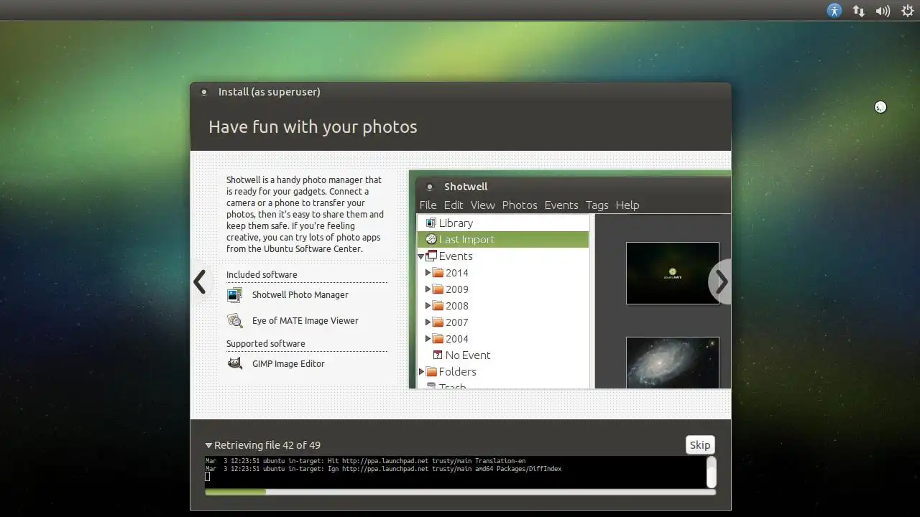Viewport: 920px width, 517px height.
Task: Click the Library icon in Shotwell sidebar
Action: tap(431, 223)
